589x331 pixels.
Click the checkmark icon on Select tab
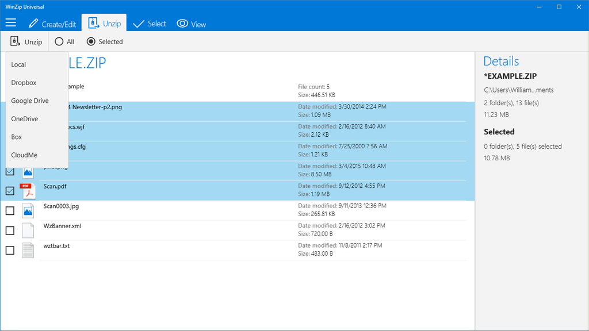pyautogui.click(x=139, y=24)
